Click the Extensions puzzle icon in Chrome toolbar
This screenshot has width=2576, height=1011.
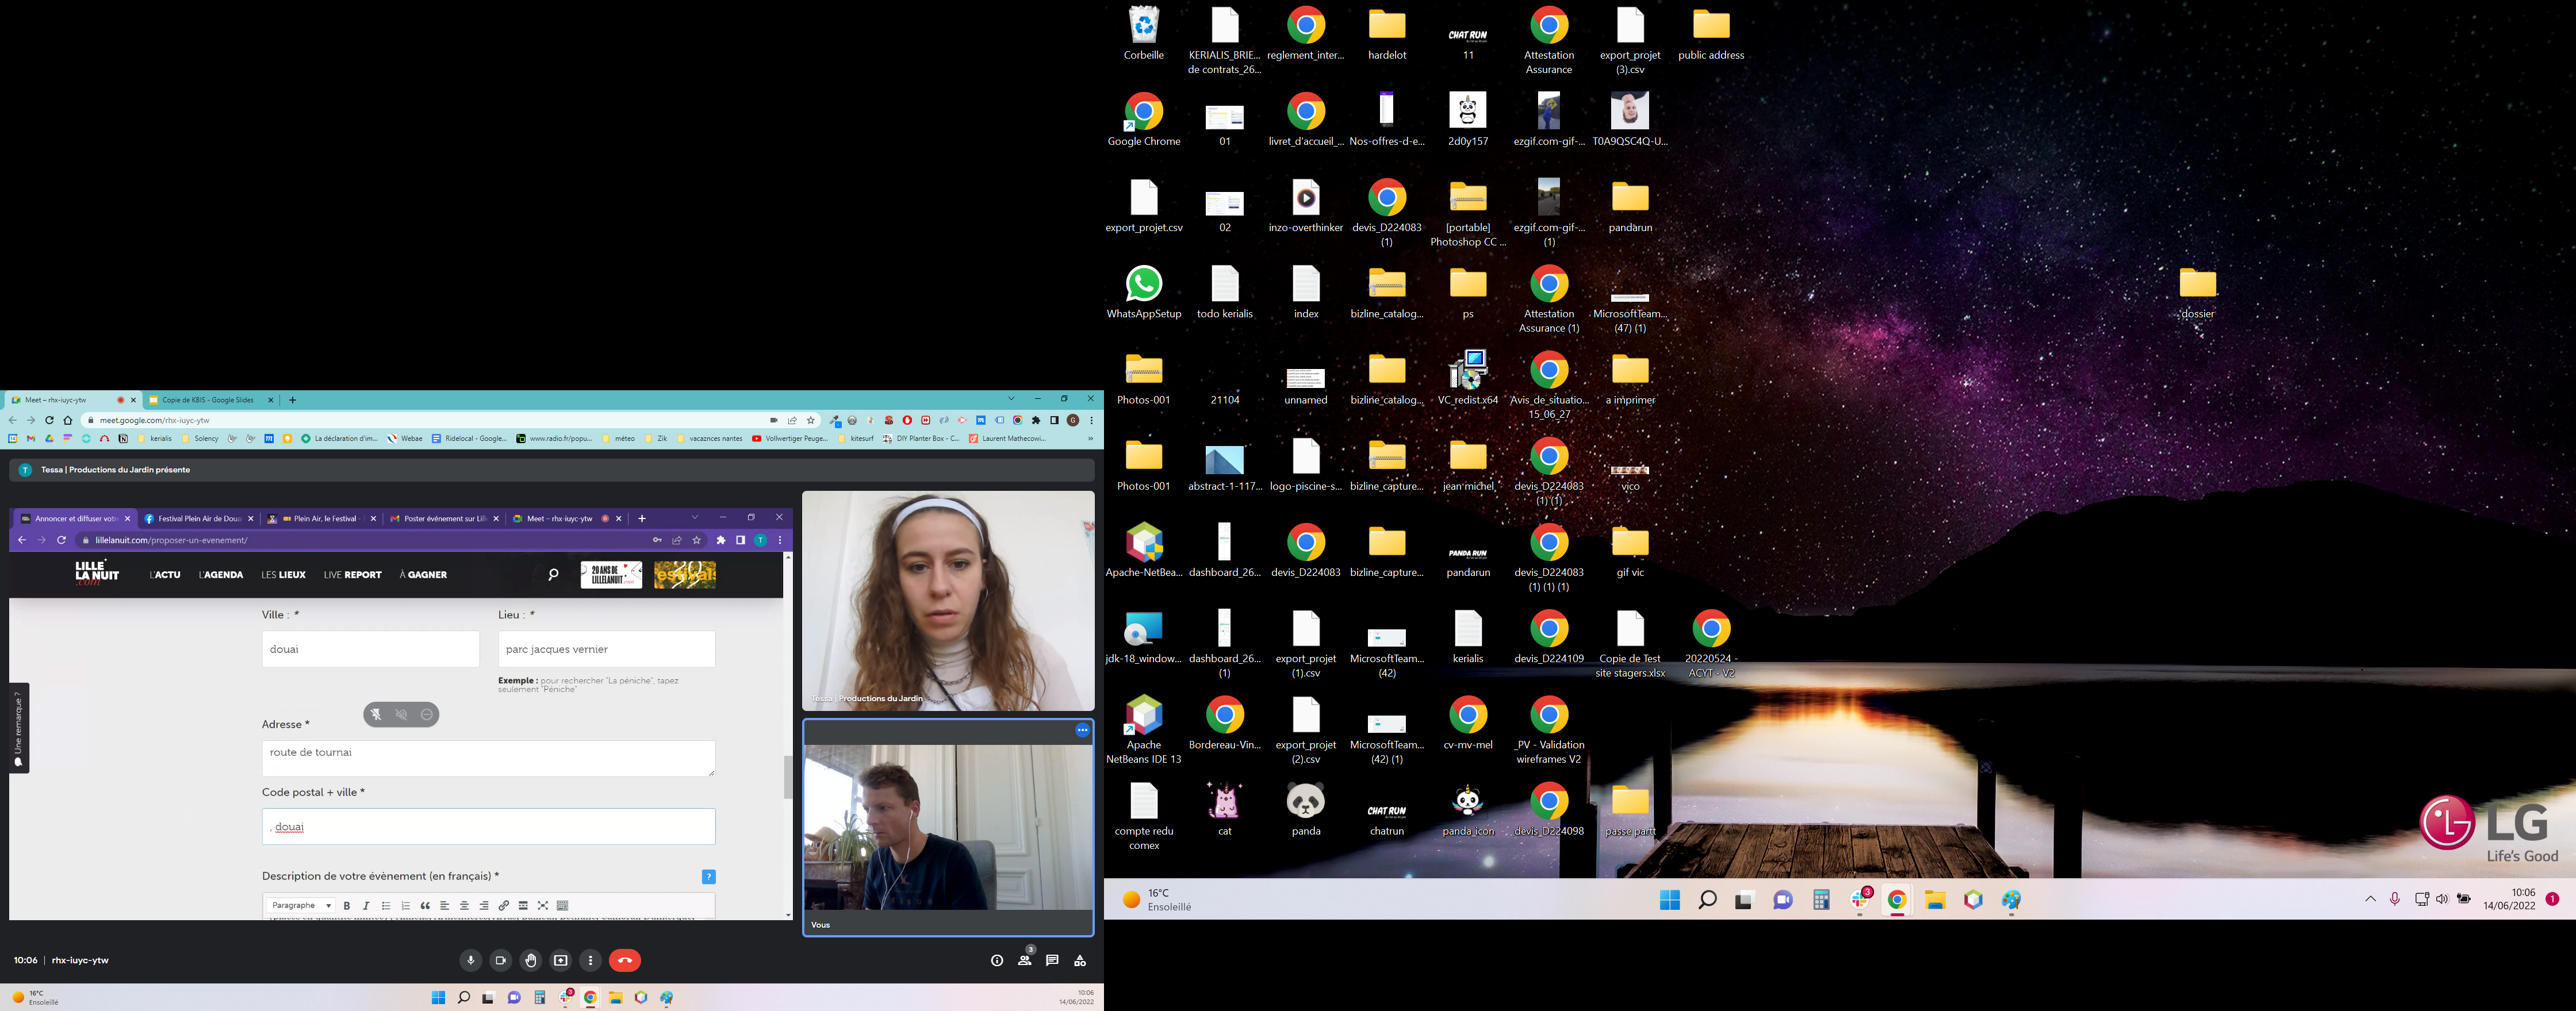[1036, 420]
